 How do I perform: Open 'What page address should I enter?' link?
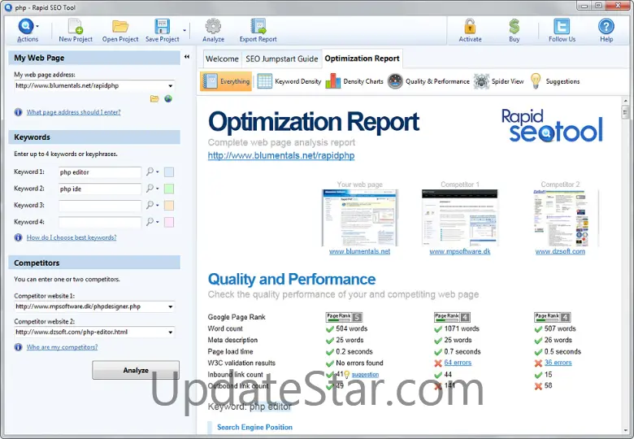[x=74, y=112]
